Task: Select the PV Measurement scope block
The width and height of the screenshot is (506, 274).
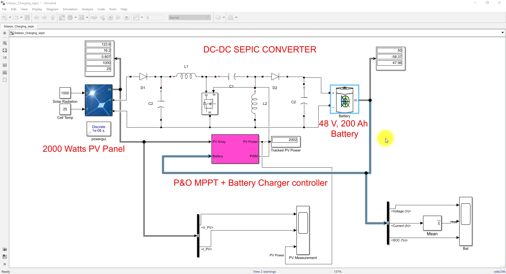Action: pos(303,230)
